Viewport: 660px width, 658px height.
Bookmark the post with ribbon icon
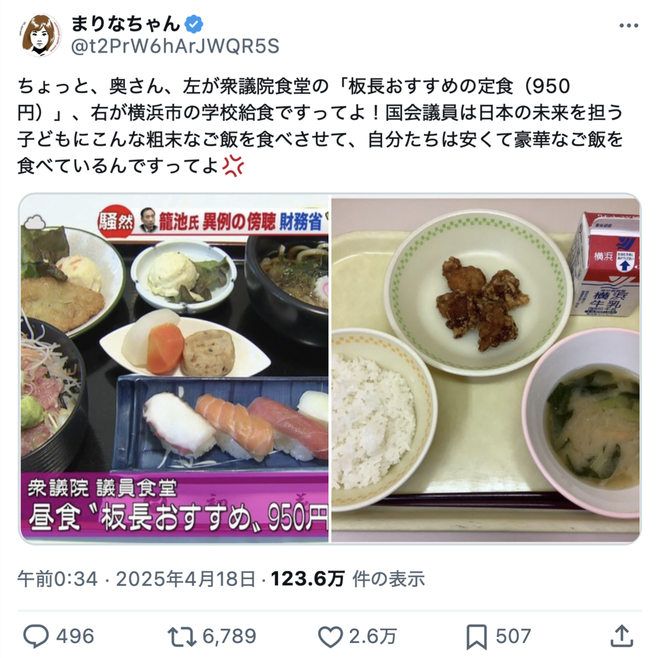coord(477,638)
